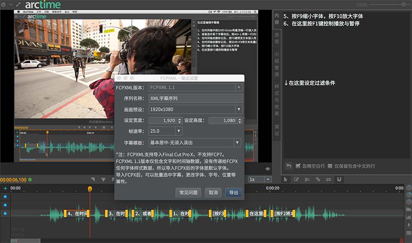Click the orange playhead marker on timeline
The height and width of the screenshot is (243, 412).
point(90,189)
